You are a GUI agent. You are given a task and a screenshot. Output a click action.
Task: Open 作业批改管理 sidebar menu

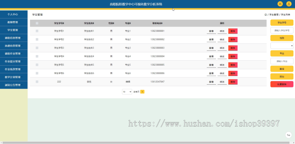coord(14,69)
